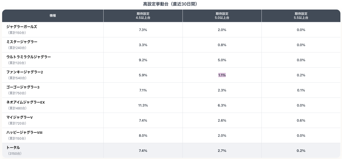Click the ネオアイムジャグラーEX row label
The height and width of the screenshot is (159, 342).
(x=26, y=102)
